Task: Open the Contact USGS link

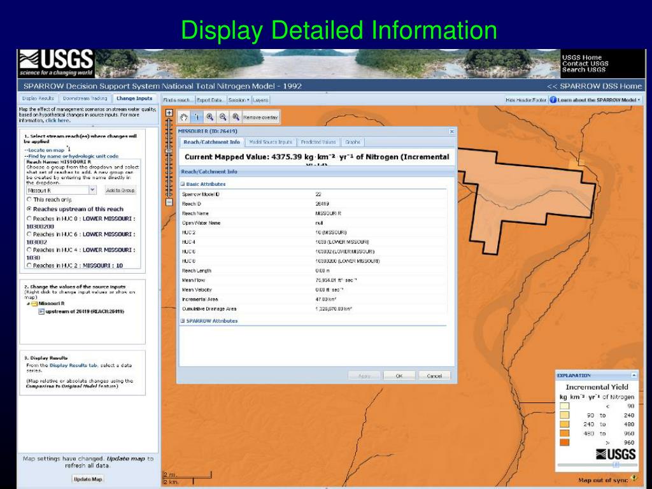Action: coord(585,64)
